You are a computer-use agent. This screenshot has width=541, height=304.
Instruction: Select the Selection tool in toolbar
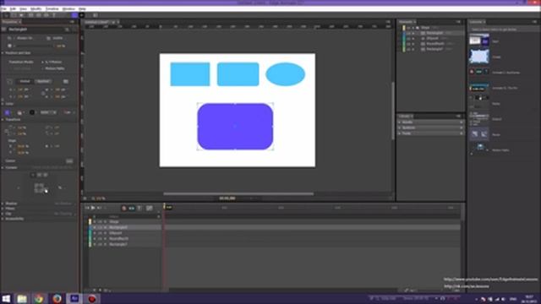(x=6, y=15)
